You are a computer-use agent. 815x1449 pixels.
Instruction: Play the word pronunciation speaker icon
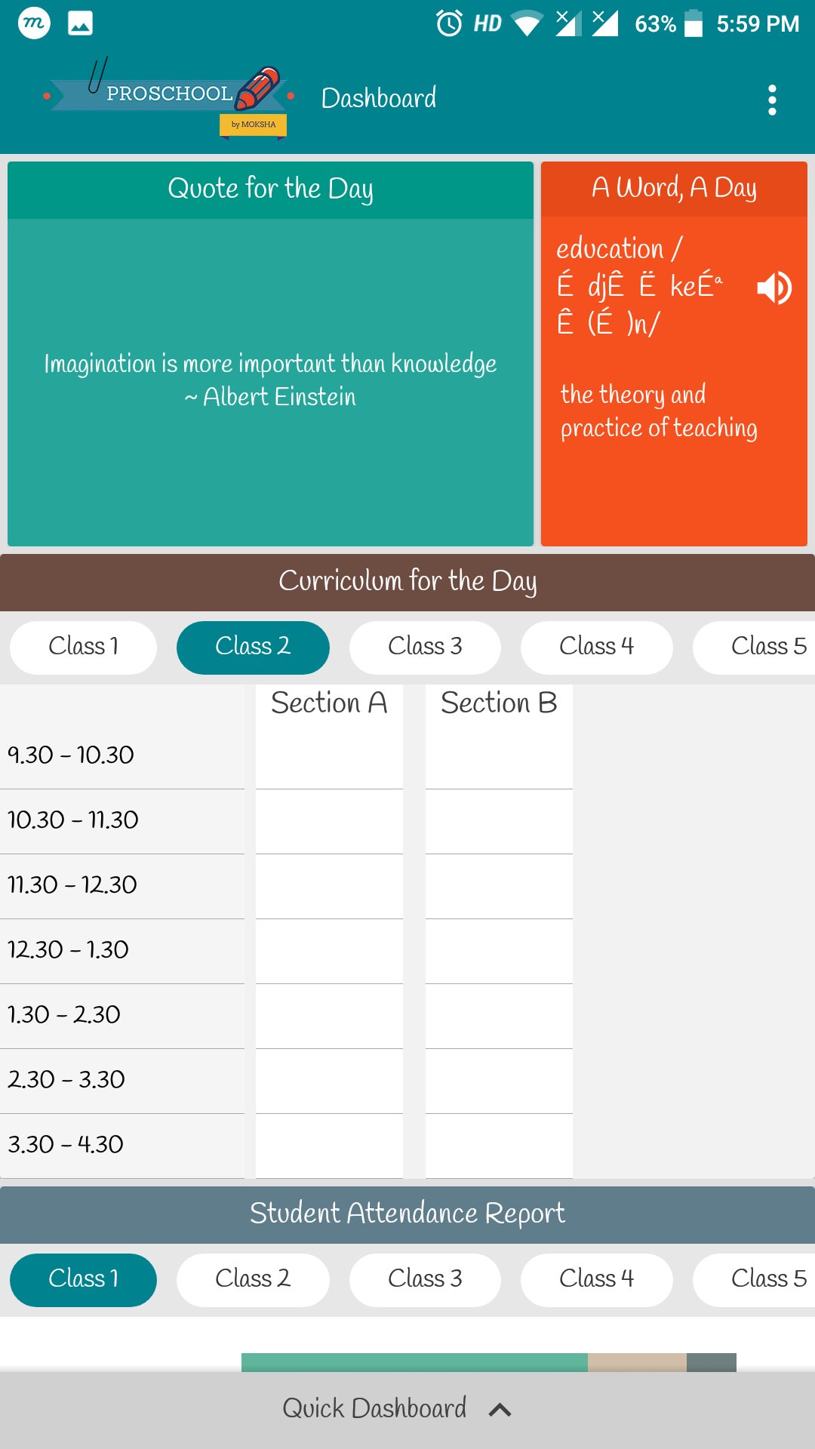774,287
